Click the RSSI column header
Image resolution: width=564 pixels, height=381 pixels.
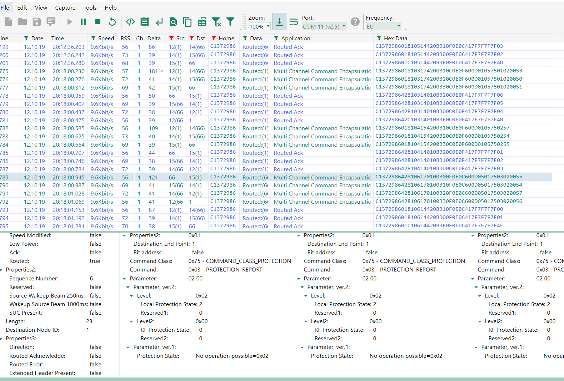pyautogui.click(x=126, y=38)
